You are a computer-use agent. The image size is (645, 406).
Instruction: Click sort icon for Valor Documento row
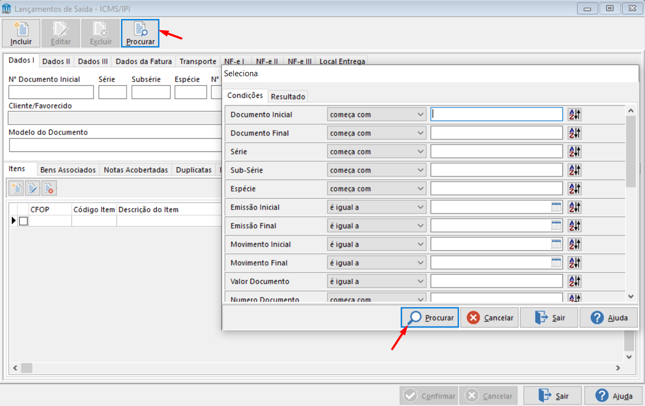[575, 281]
